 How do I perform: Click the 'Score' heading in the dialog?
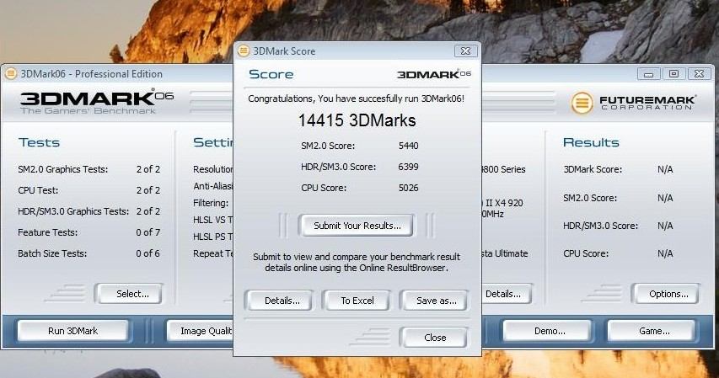[x=271, y=74]
